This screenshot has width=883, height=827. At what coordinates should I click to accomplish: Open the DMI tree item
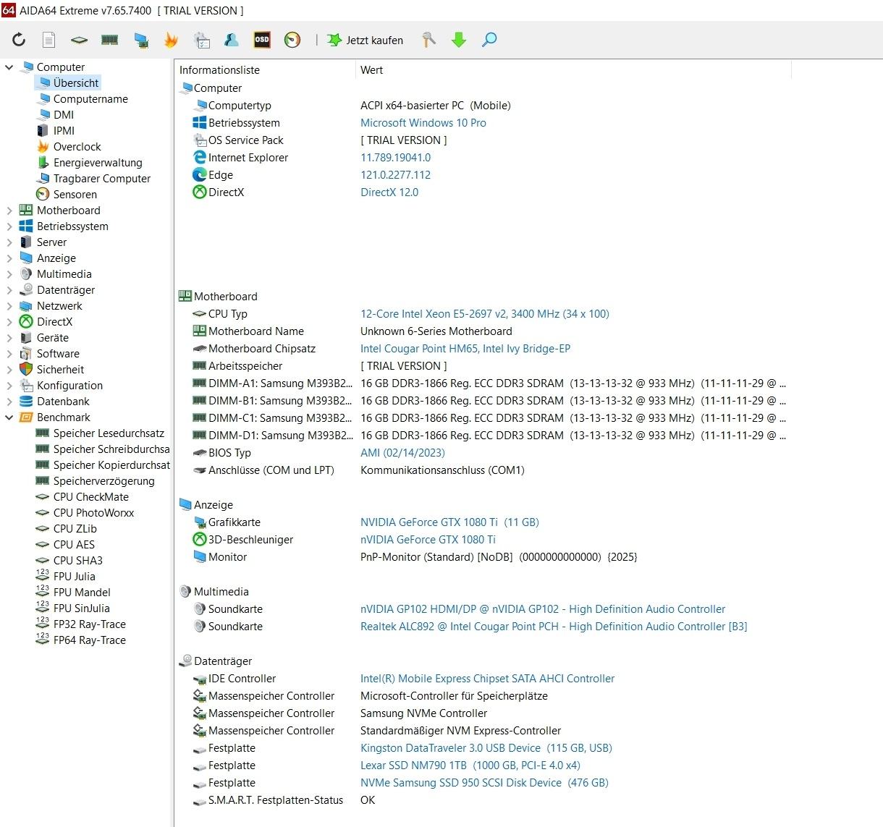click(x=64, y=115)
